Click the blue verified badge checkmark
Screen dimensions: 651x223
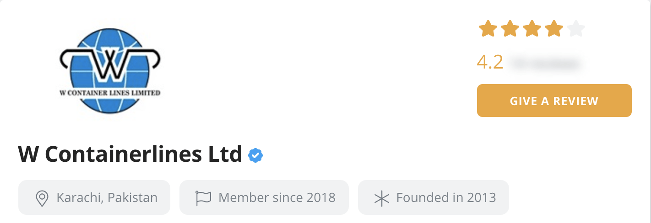coord(255,156)
